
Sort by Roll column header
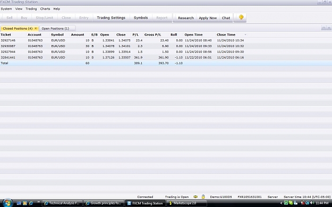coord(174,34)
